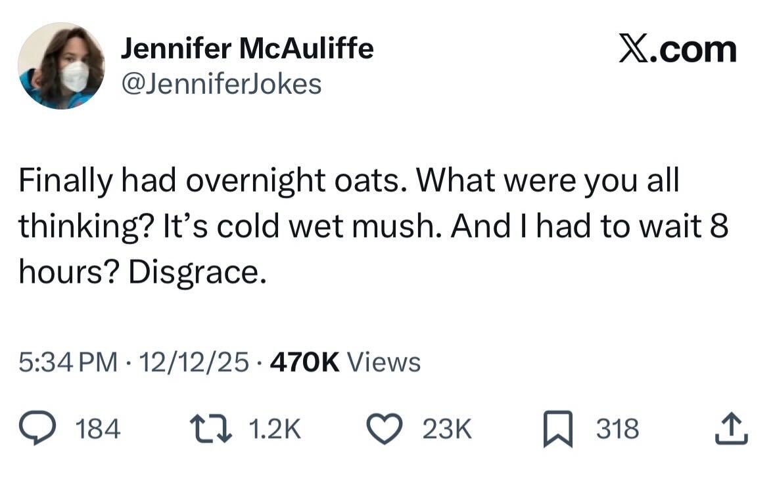Viewport: 775px width, 481px height.
Task: Click the 318 bookmarks count
Action: coord(617,430)
